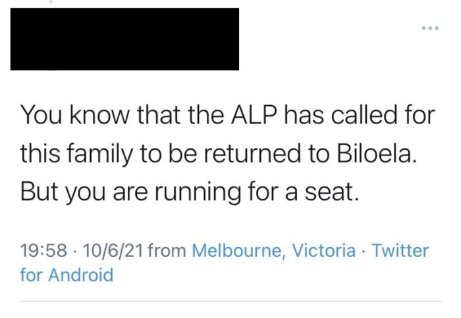Click the divider line below the tweet metadata

(230, 300)
